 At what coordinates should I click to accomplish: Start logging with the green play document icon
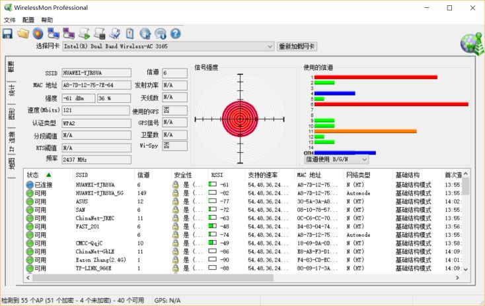(x=84, y=34)
